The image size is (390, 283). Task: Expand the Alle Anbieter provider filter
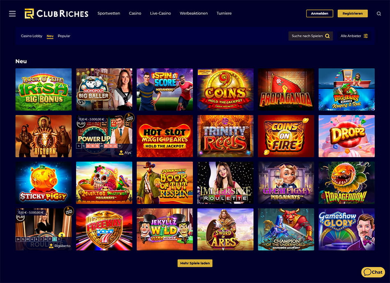tap(354, 36)
